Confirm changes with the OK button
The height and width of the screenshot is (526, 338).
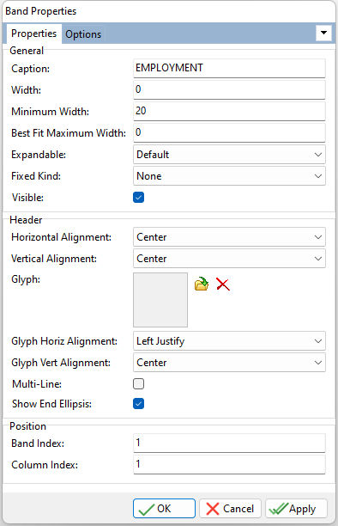pos(164,509)
